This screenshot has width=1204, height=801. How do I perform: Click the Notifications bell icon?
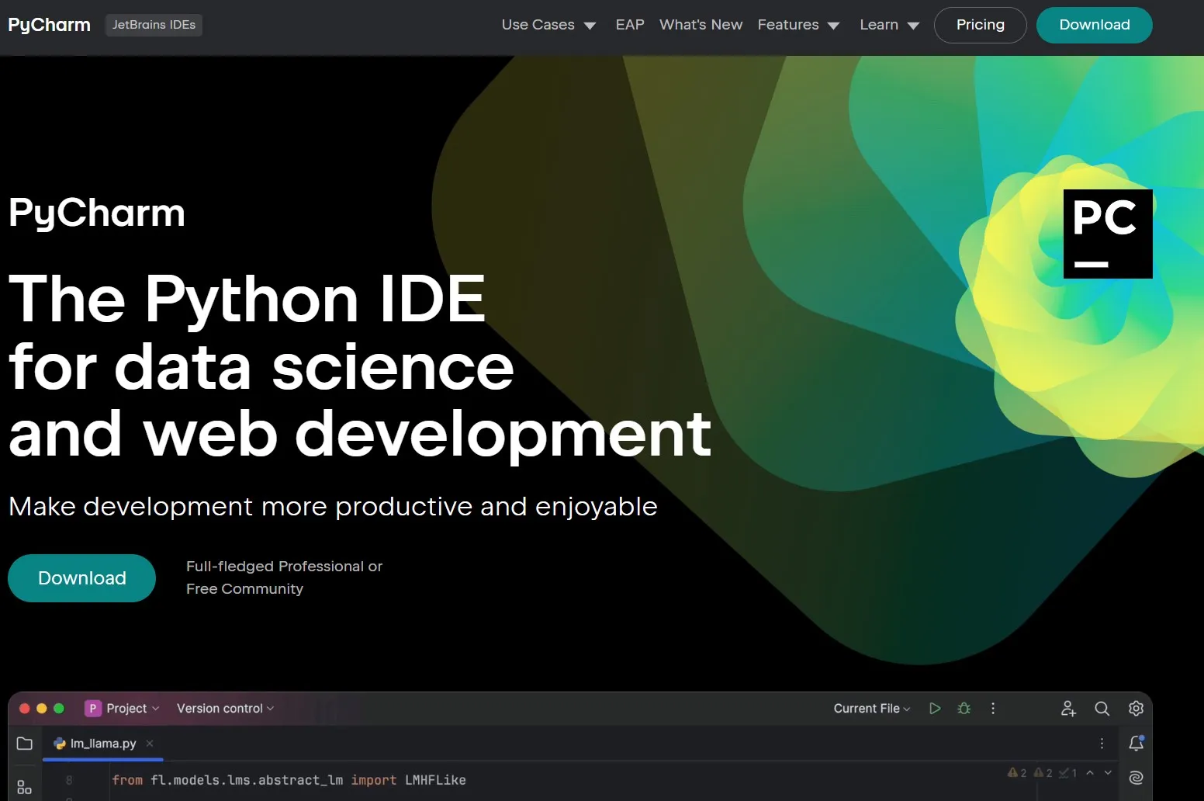coord(1137,744)
